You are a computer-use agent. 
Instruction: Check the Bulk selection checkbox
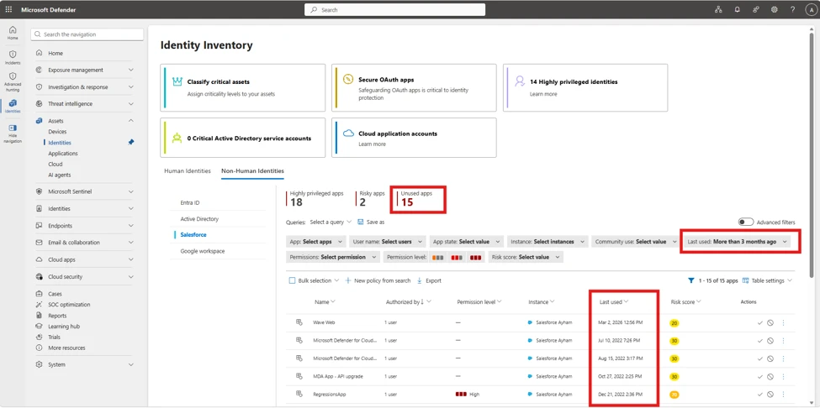[x=293, y=280]
